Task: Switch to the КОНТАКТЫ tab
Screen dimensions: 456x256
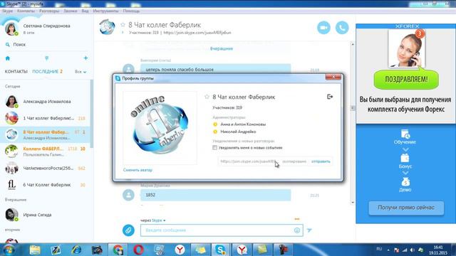Action: click(16, 71)
